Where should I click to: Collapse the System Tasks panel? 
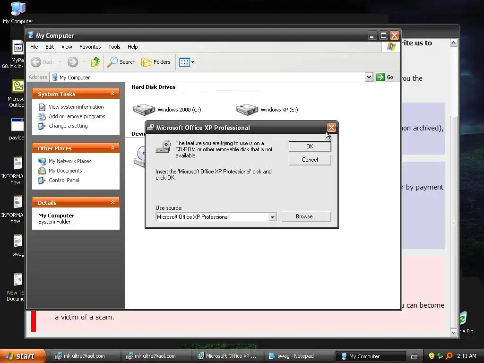pyautogui.click(x=112, y=94)
